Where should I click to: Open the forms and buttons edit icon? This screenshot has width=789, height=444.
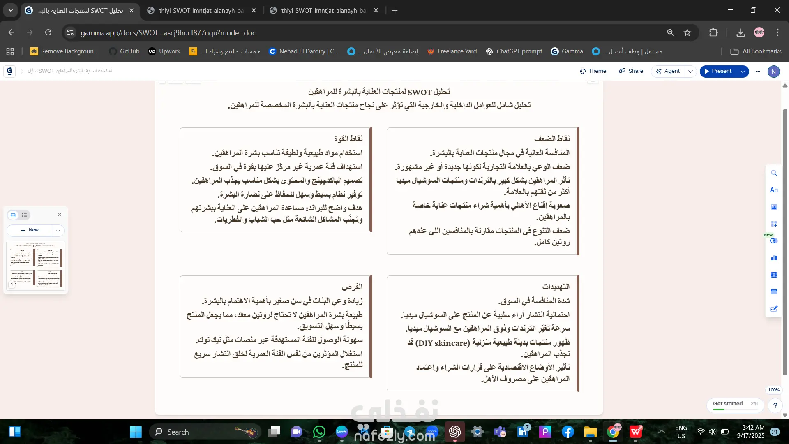click(774, 309)
